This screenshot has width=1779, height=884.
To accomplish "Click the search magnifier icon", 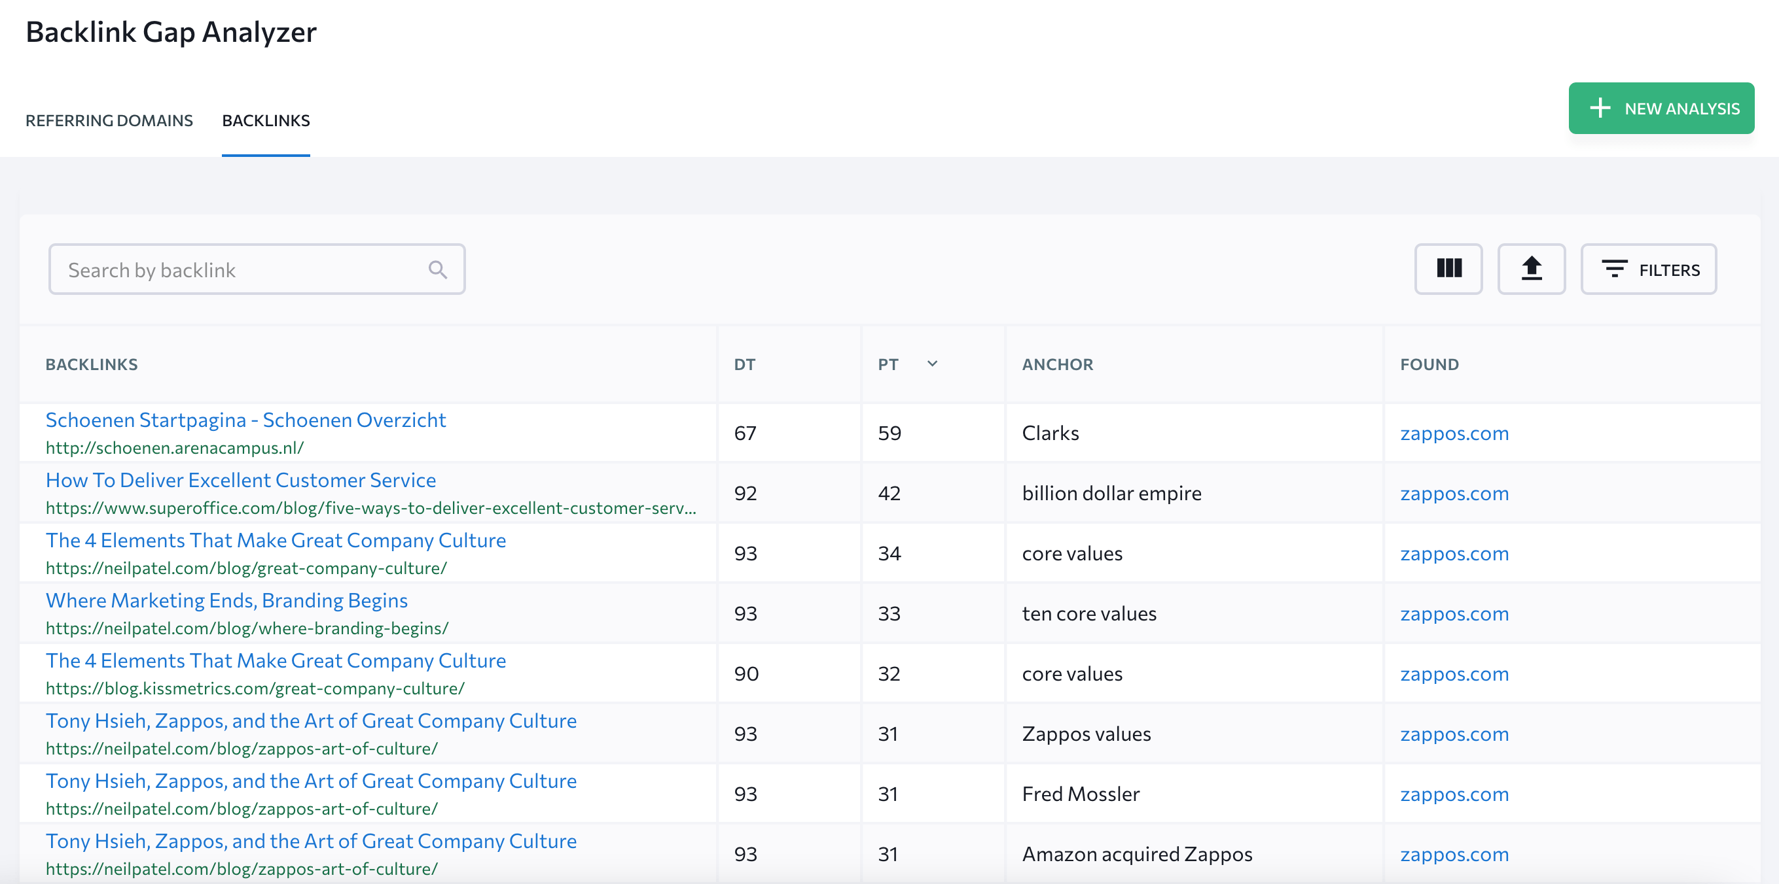I will (438, 269).
